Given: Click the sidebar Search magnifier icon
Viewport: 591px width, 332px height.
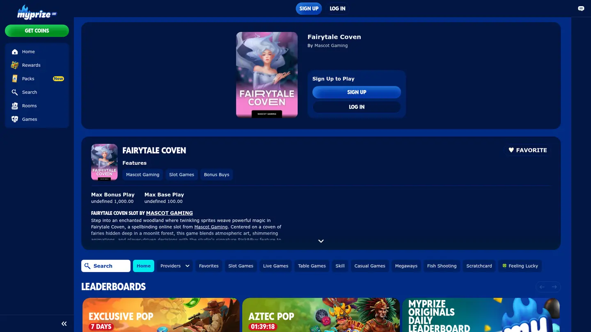Looking at the screenshot, I should coord(15,92).
